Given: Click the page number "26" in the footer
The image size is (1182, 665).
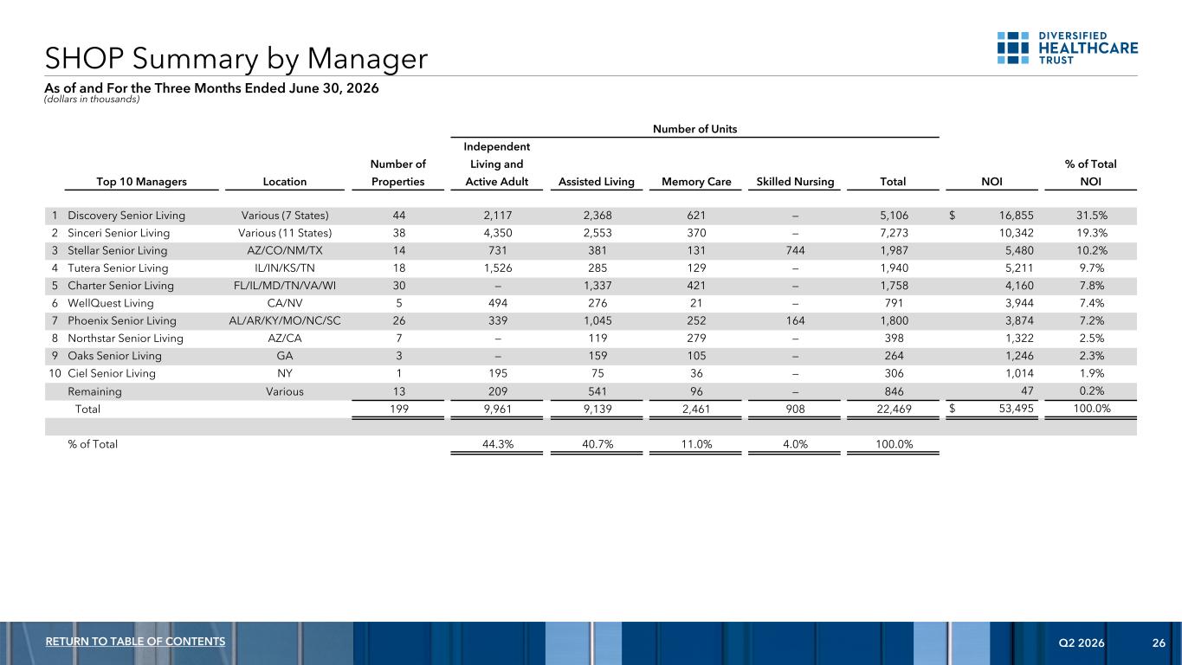Looking at the screenshot, I should coord(1159,642).
